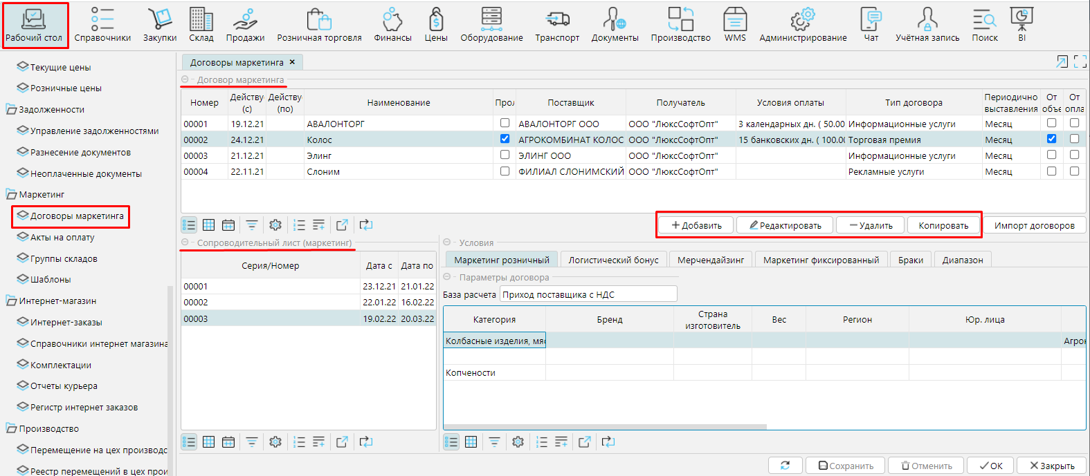Viewport: 1090px width, 476px height.
Task: Switch to the Логистический бонус tab
Action: 613,260
